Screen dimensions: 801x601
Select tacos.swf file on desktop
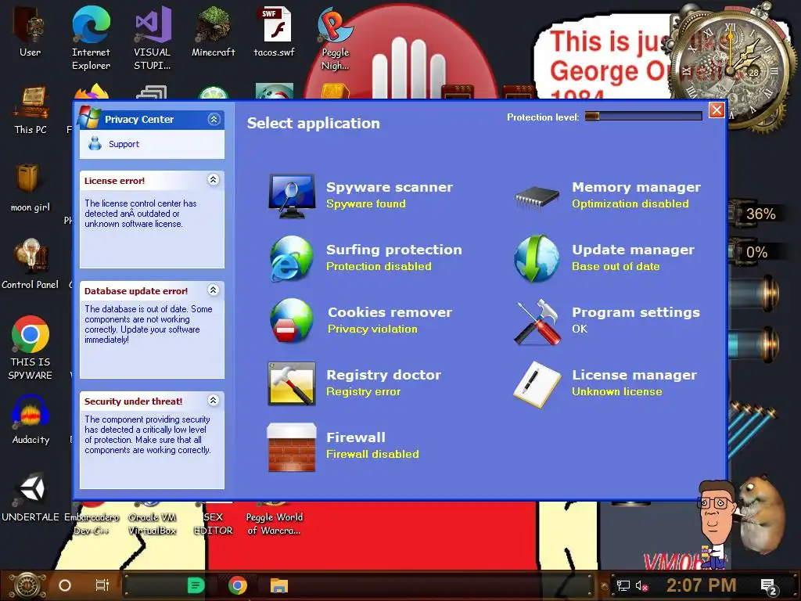pyautogui.click(x=275, y=31)
